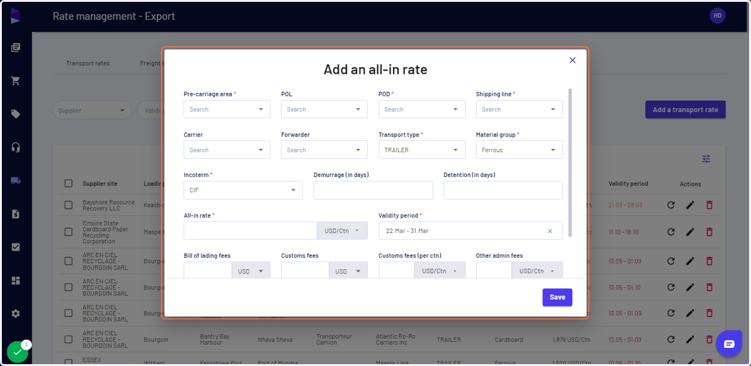Click the Validity period column header

628,184
